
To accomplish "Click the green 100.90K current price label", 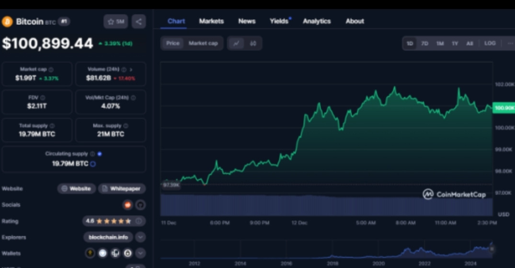I will click(504, 108).
